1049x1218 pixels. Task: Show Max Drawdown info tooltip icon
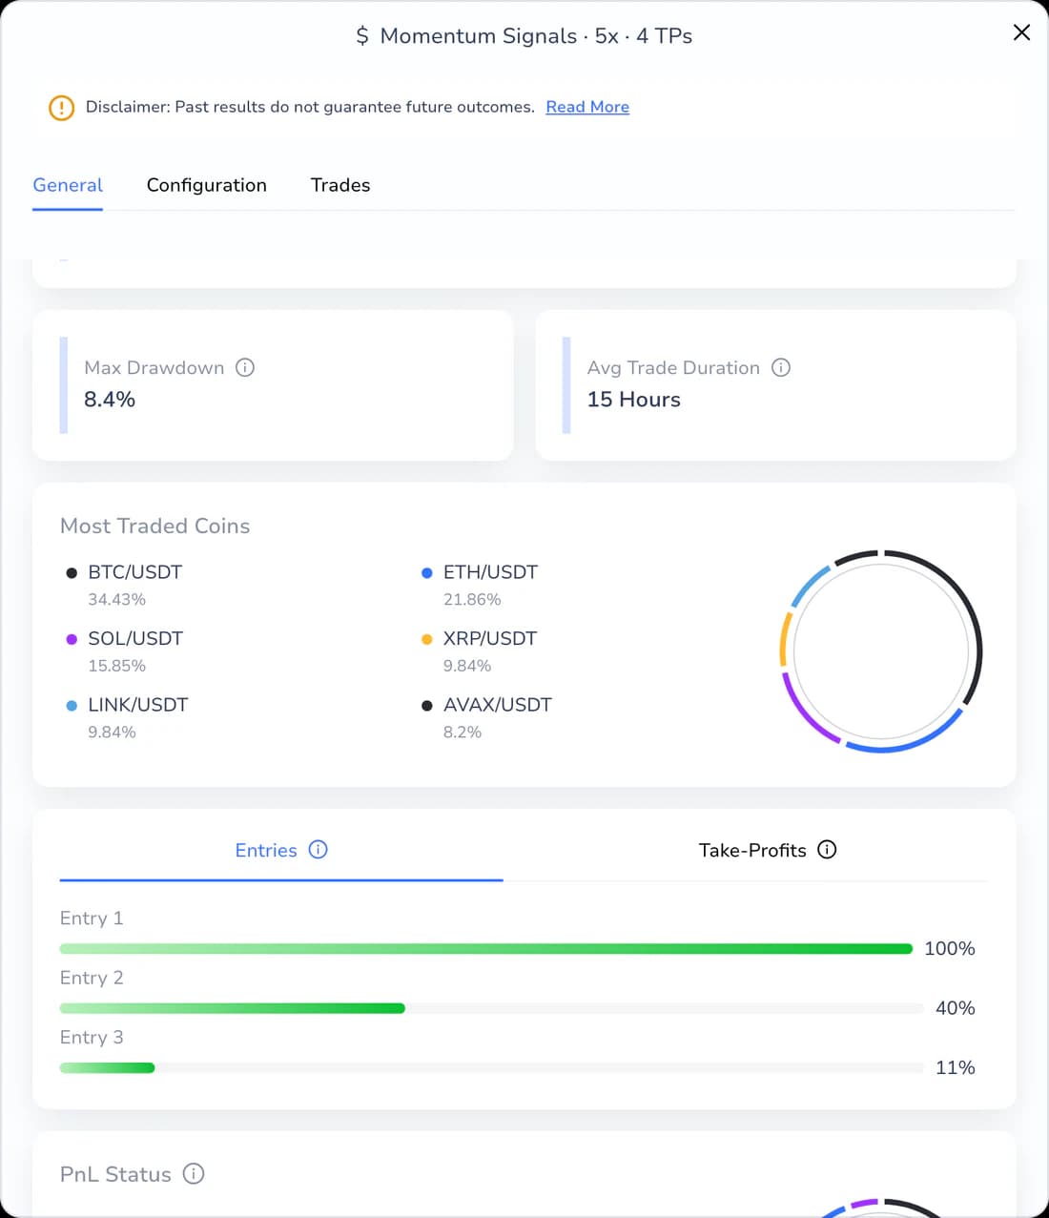[x=245, y=367]
